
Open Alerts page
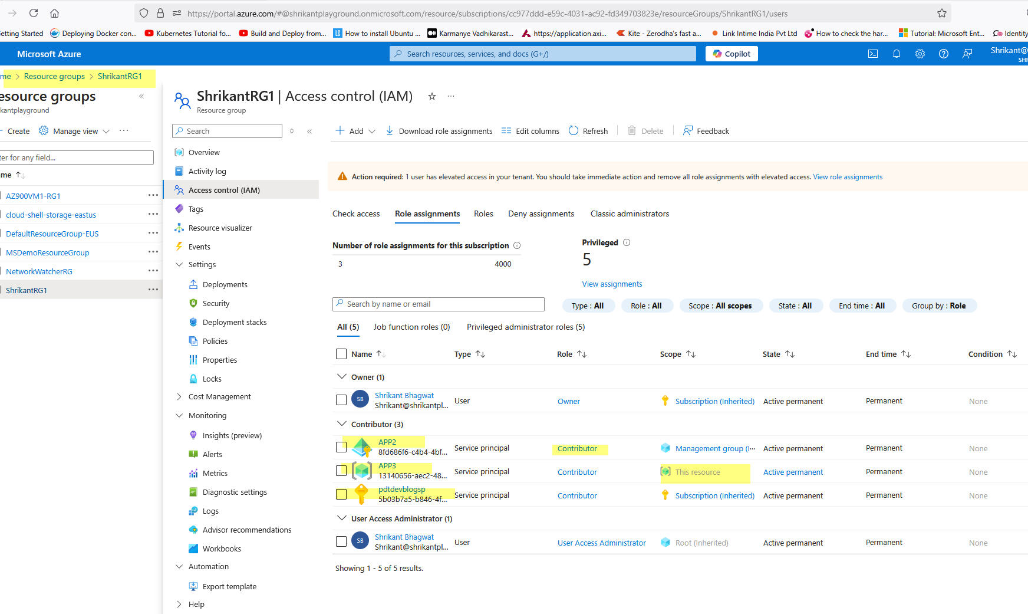[x=212, y=454]
